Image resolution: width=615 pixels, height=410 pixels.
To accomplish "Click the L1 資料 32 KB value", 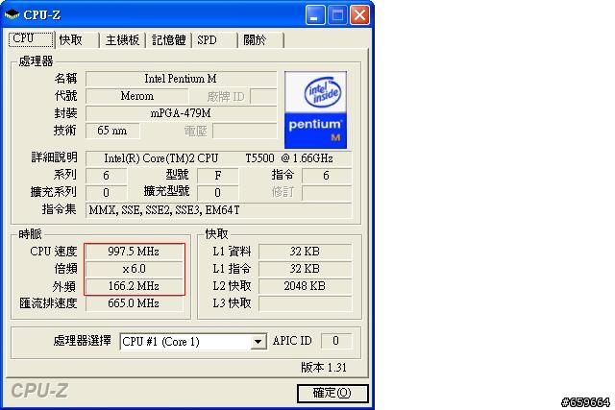I will pos(306,252).
